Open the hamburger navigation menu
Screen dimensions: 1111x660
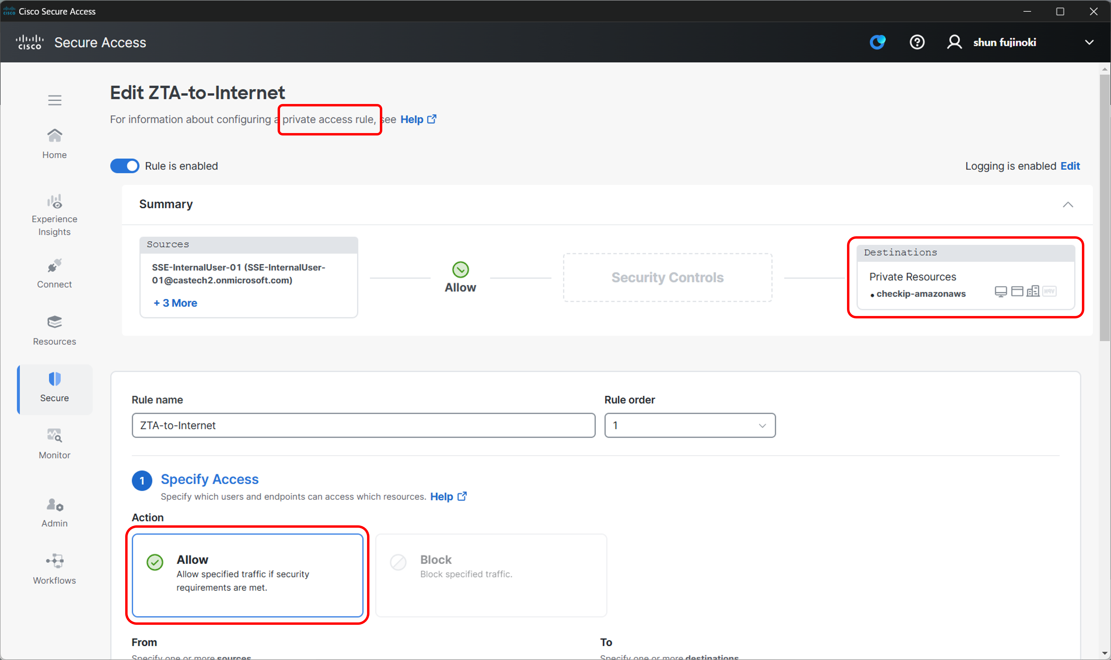(x=55, y=100)
